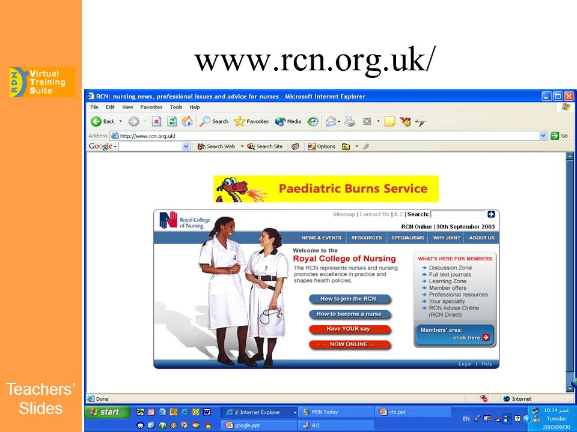Open the File menu

click(x=94, y=107)
